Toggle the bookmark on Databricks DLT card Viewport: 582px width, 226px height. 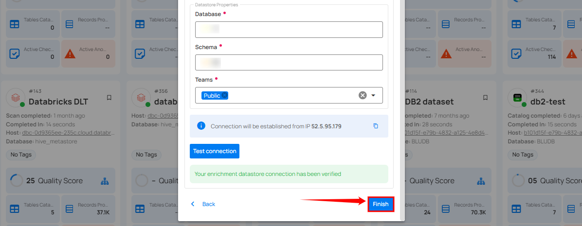click(109, 98)
